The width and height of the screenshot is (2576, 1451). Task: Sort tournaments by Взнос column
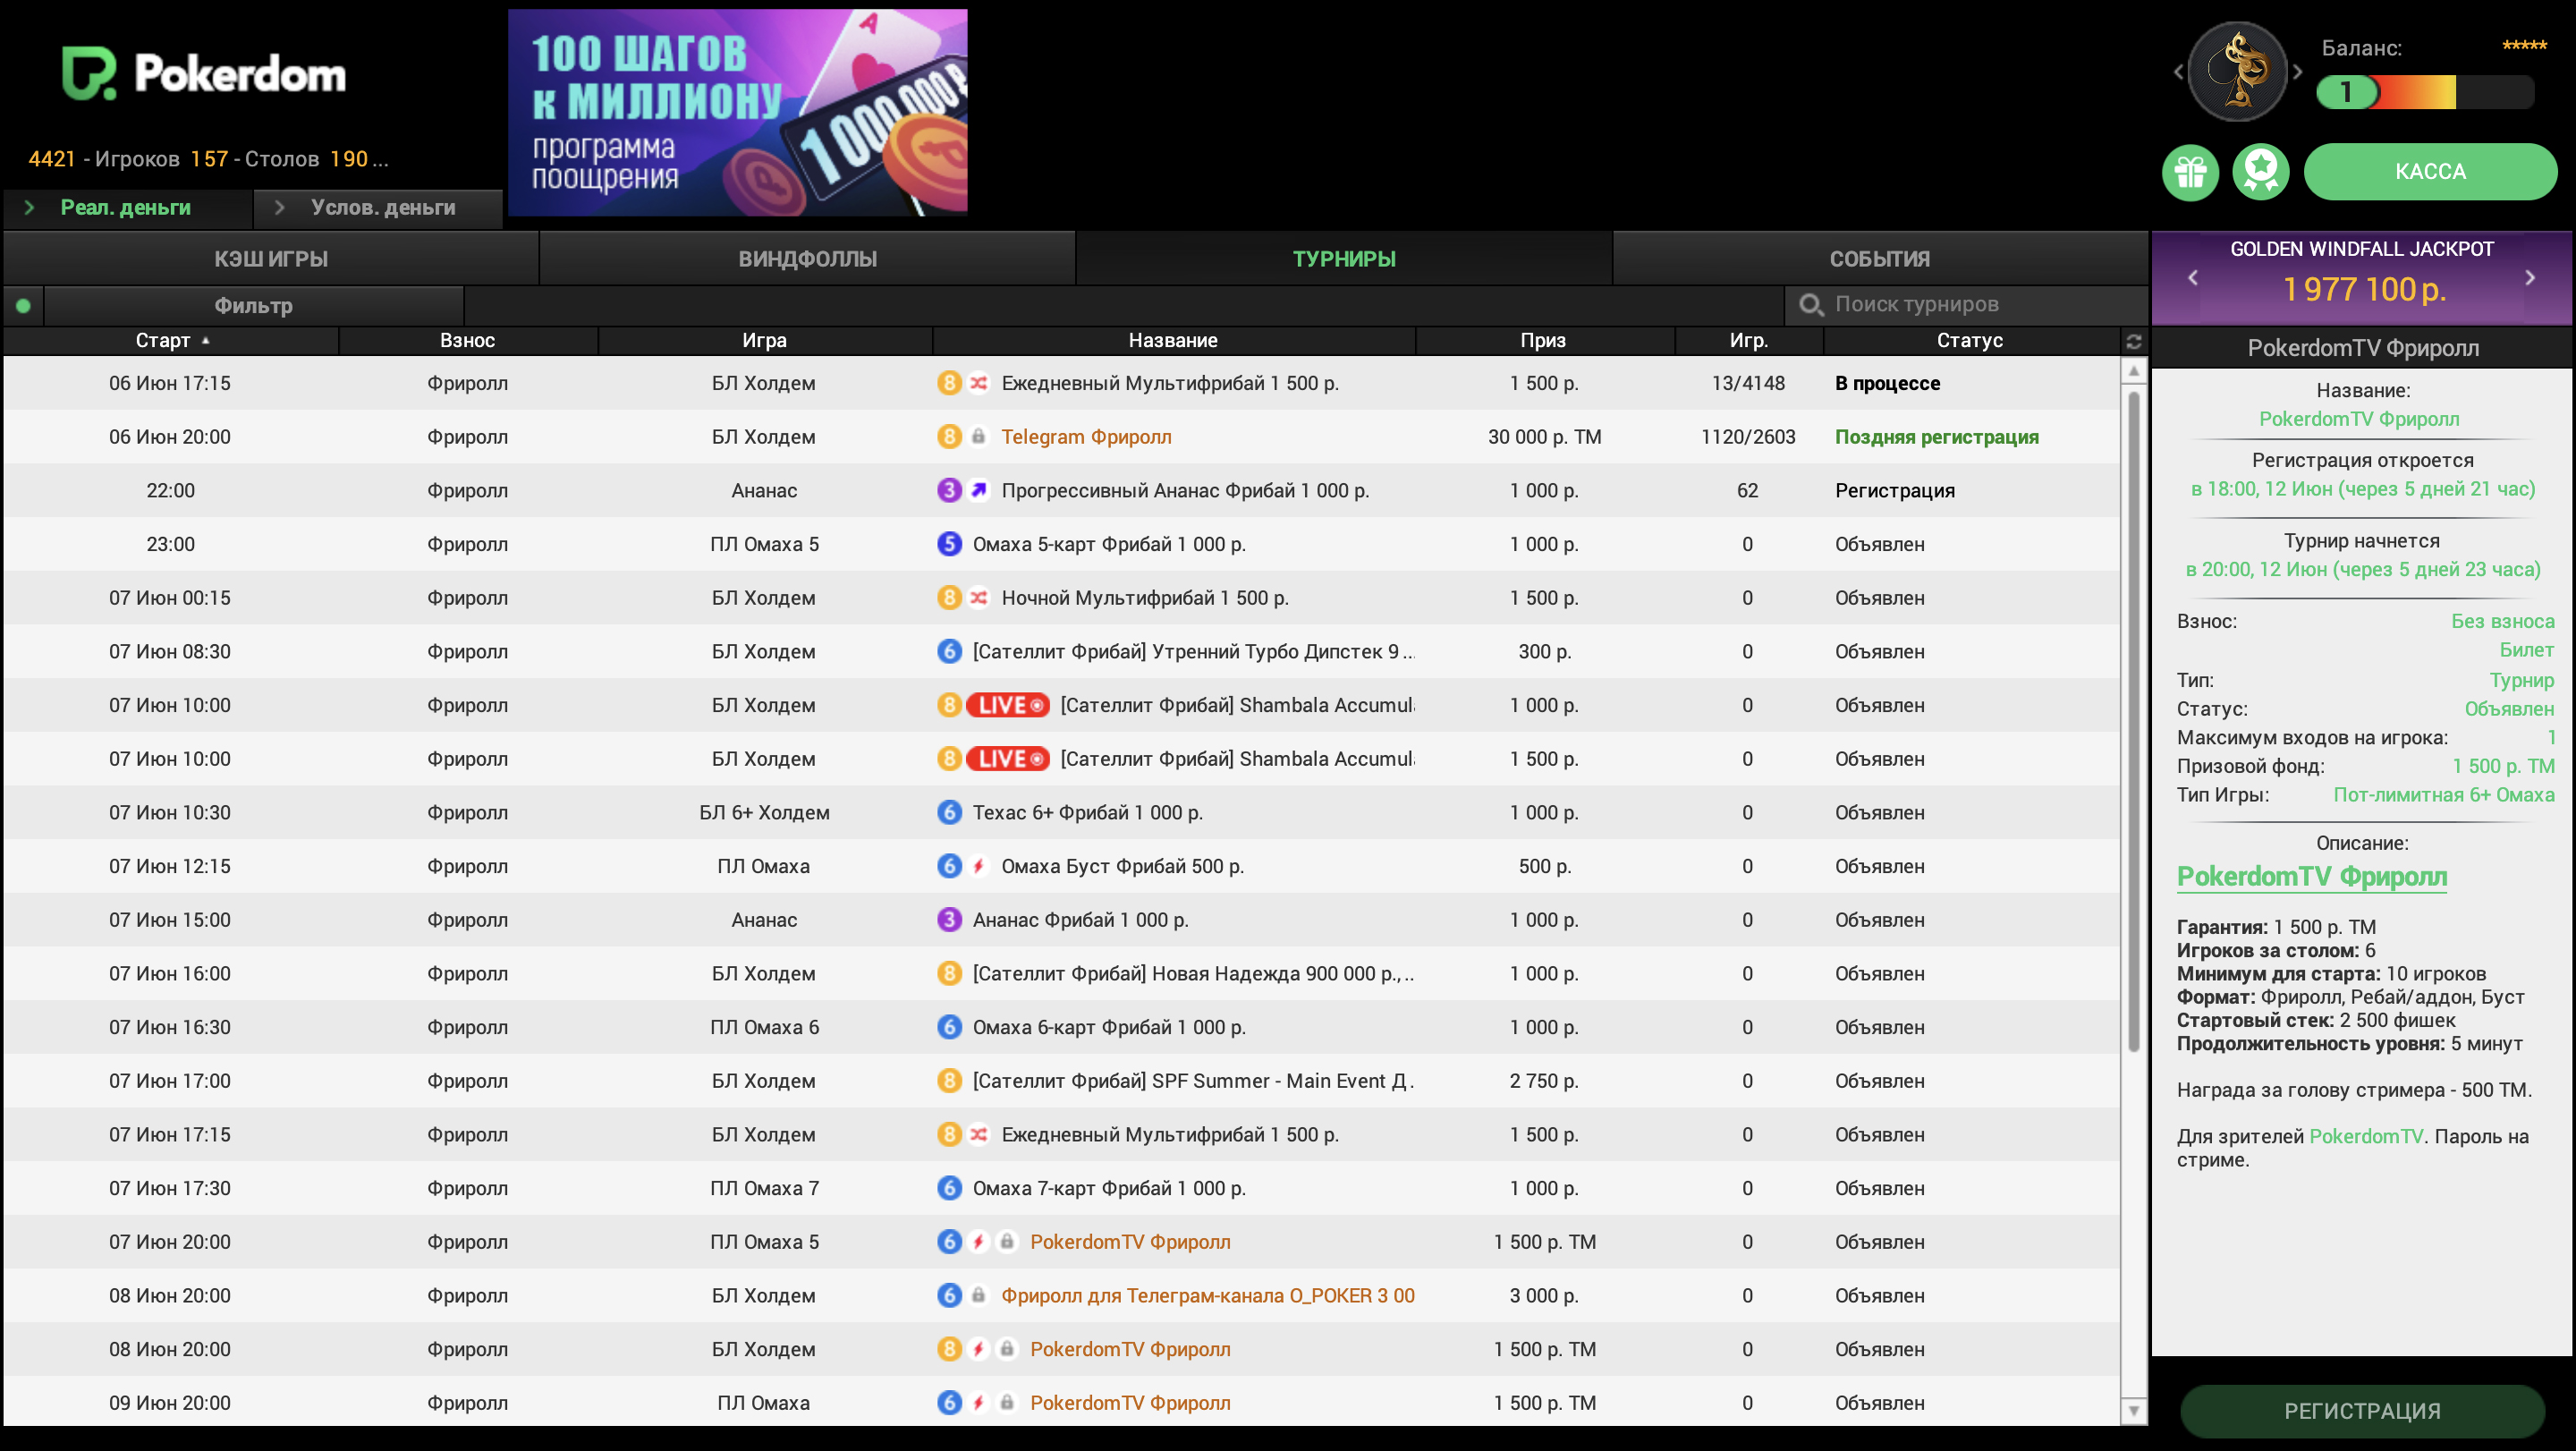468,341
